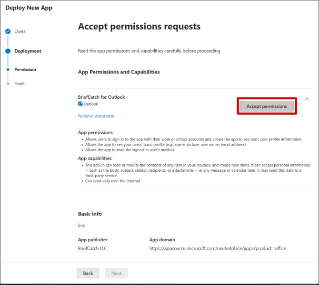Open the Publisher Attestation link
Screen dimensions: 319x285
pos(96,116)
